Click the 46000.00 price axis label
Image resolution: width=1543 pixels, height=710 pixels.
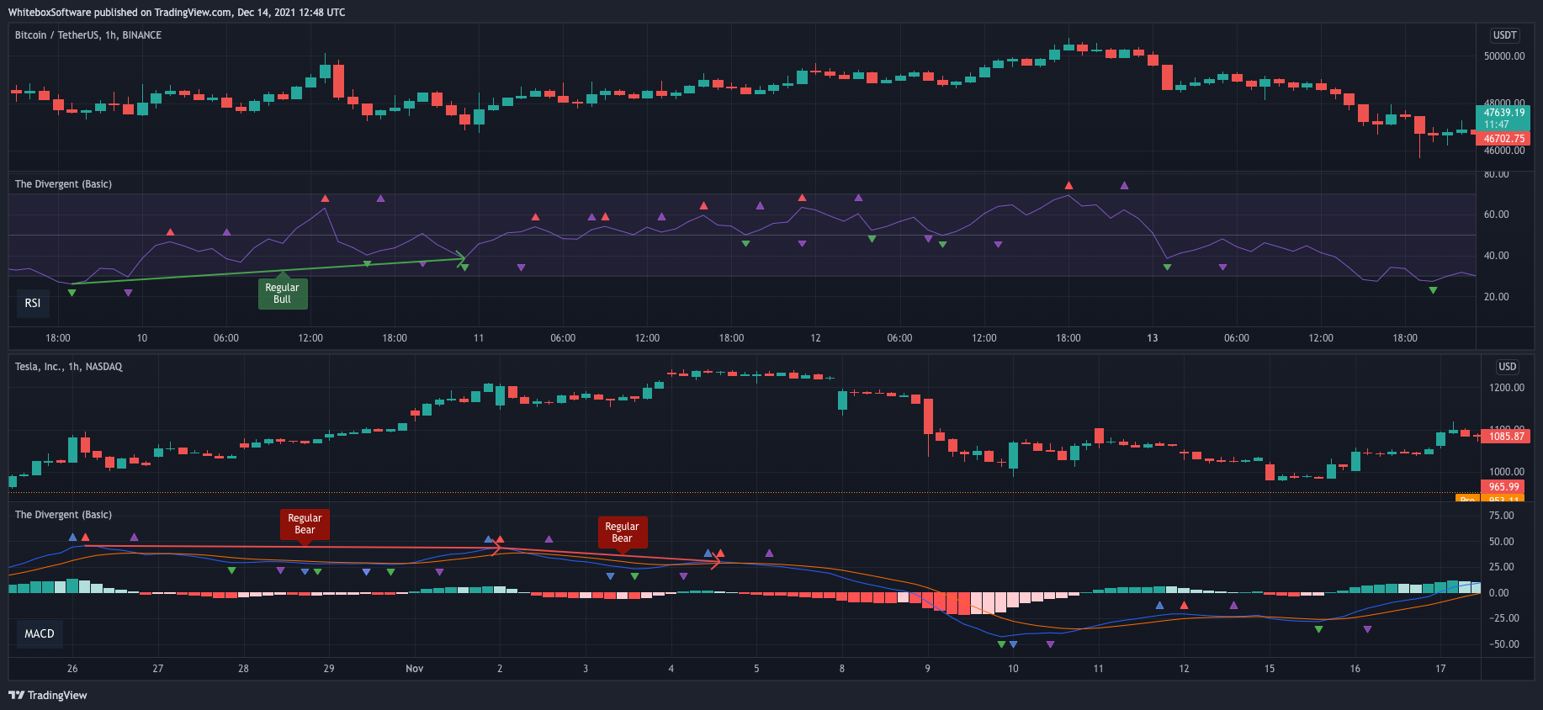(x=1504, y=151)
